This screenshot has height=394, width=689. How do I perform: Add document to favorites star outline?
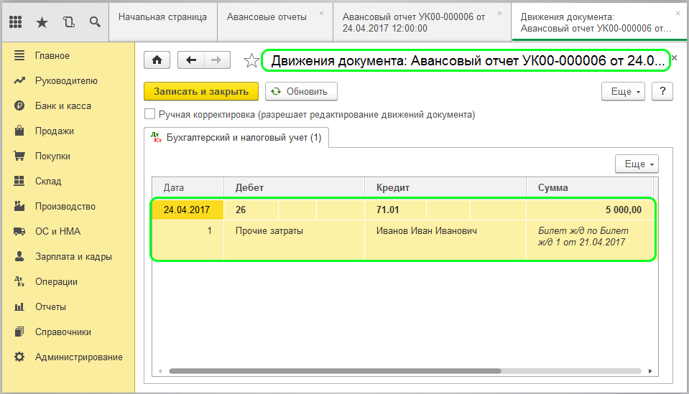pyautogui.click(x=251, y=61)
